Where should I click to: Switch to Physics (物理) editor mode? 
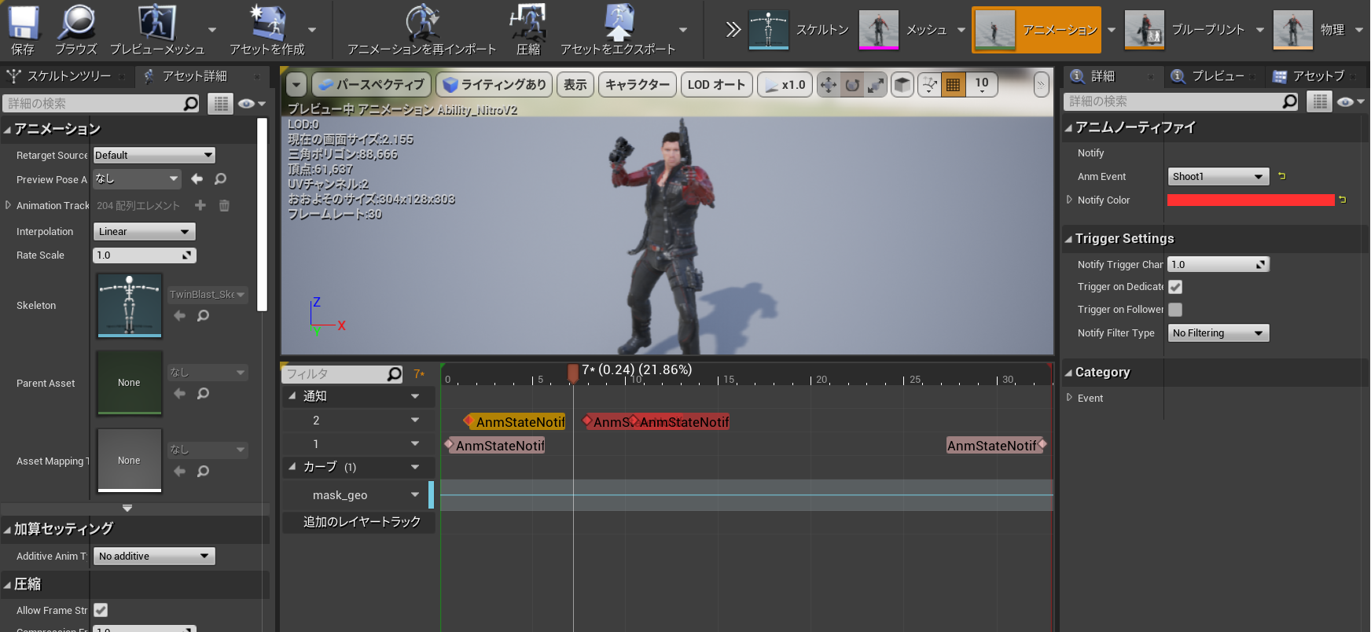tap(1310, 30)
